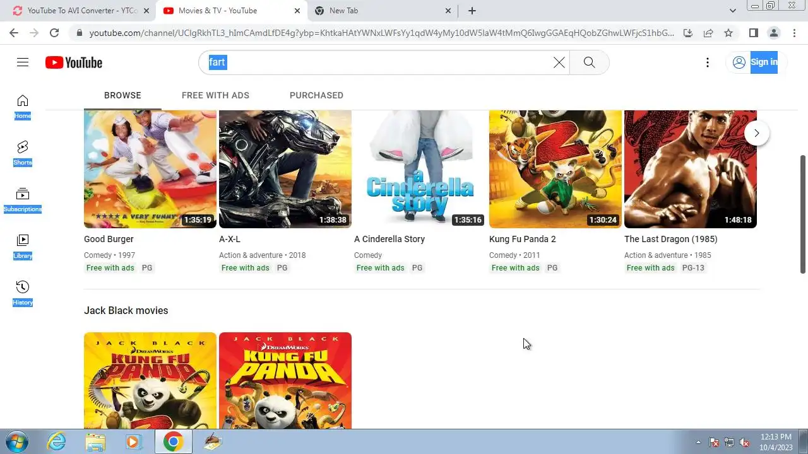Open the Good Burger movie thumbnail
The image size is (808, 454).
(150, 169)
